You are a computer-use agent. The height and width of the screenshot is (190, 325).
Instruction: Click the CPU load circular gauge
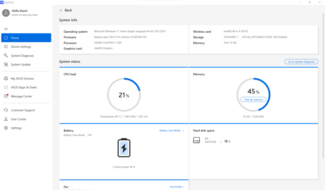pos(124,95)
